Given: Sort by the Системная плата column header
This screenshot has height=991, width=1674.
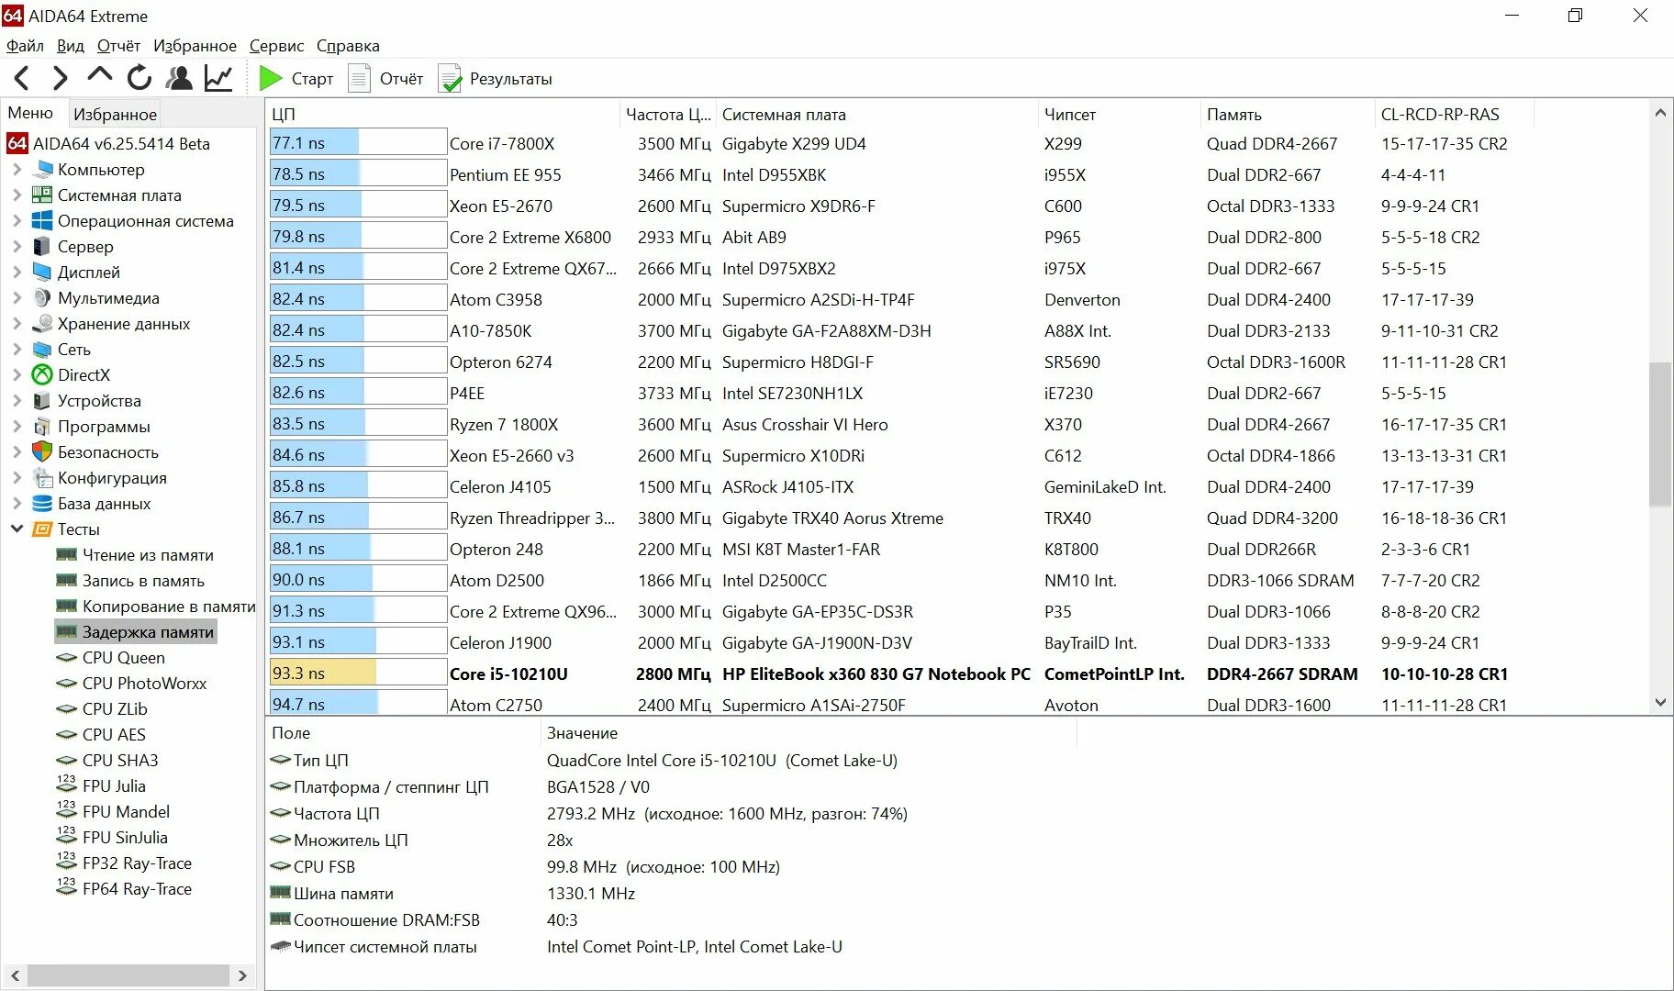Looking at the screenshot, I should [x=876, y=115].
